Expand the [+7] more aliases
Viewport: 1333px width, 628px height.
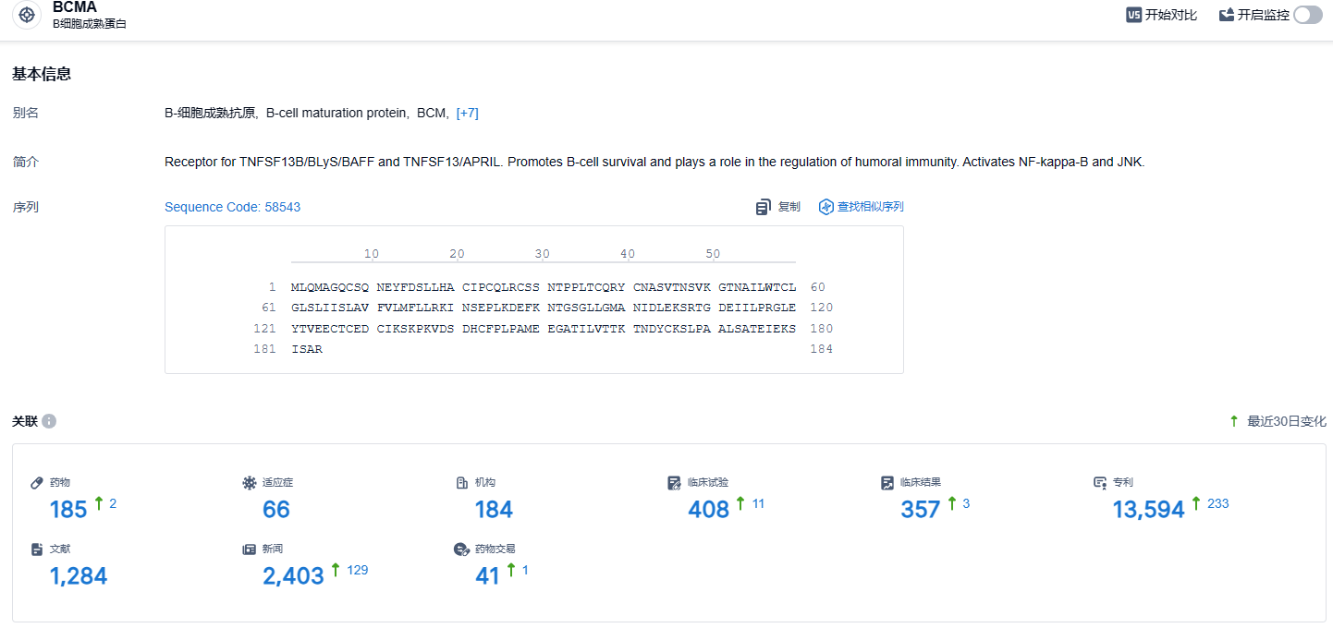point(467,113)
